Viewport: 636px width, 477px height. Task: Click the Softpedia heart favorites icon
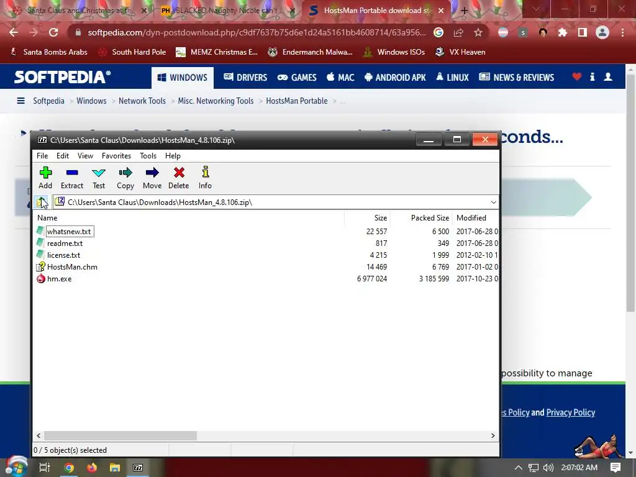577,76
